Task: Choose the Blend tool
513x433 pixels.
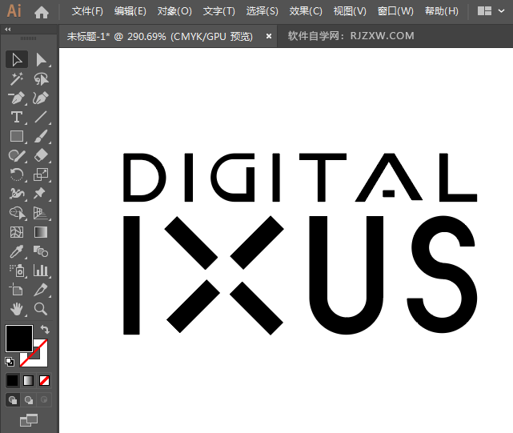Action: (42, 251)
